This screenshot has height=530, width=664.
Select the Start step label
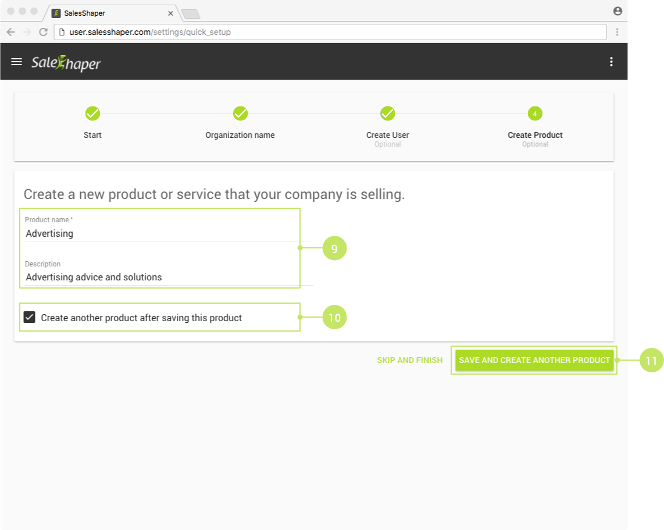point(92,135)
